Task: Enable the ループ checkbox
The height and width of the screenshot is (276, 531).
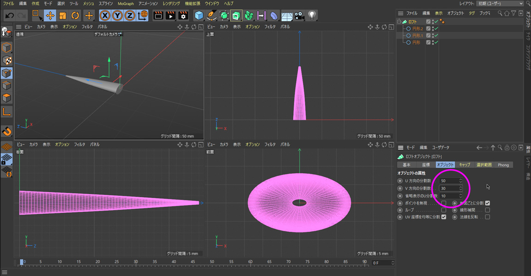Action: coord(443,210)
